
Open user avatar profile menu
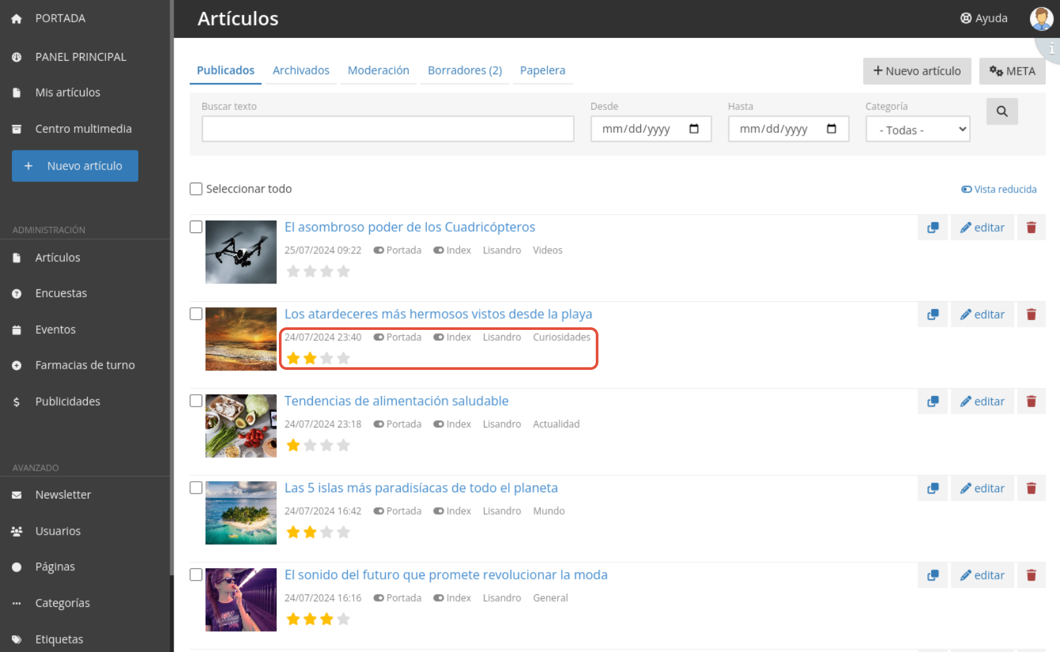pyautogui.click(x=1041, y=18)
